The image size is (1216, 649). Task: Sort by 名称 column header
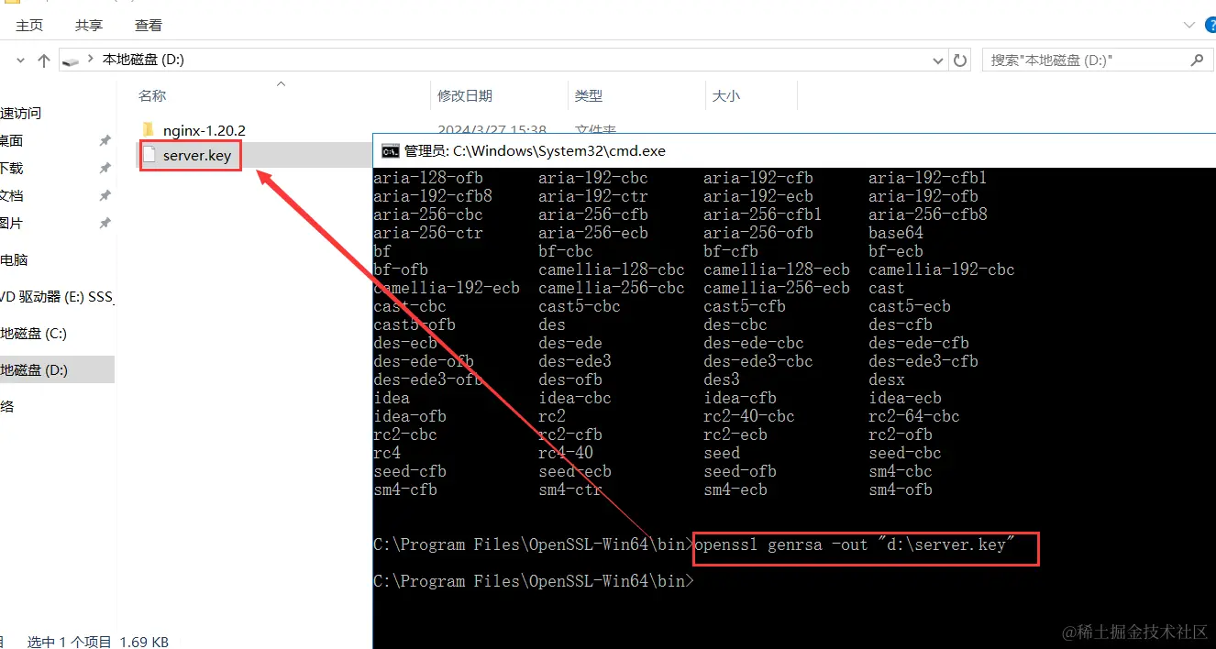tap(152, 95)
